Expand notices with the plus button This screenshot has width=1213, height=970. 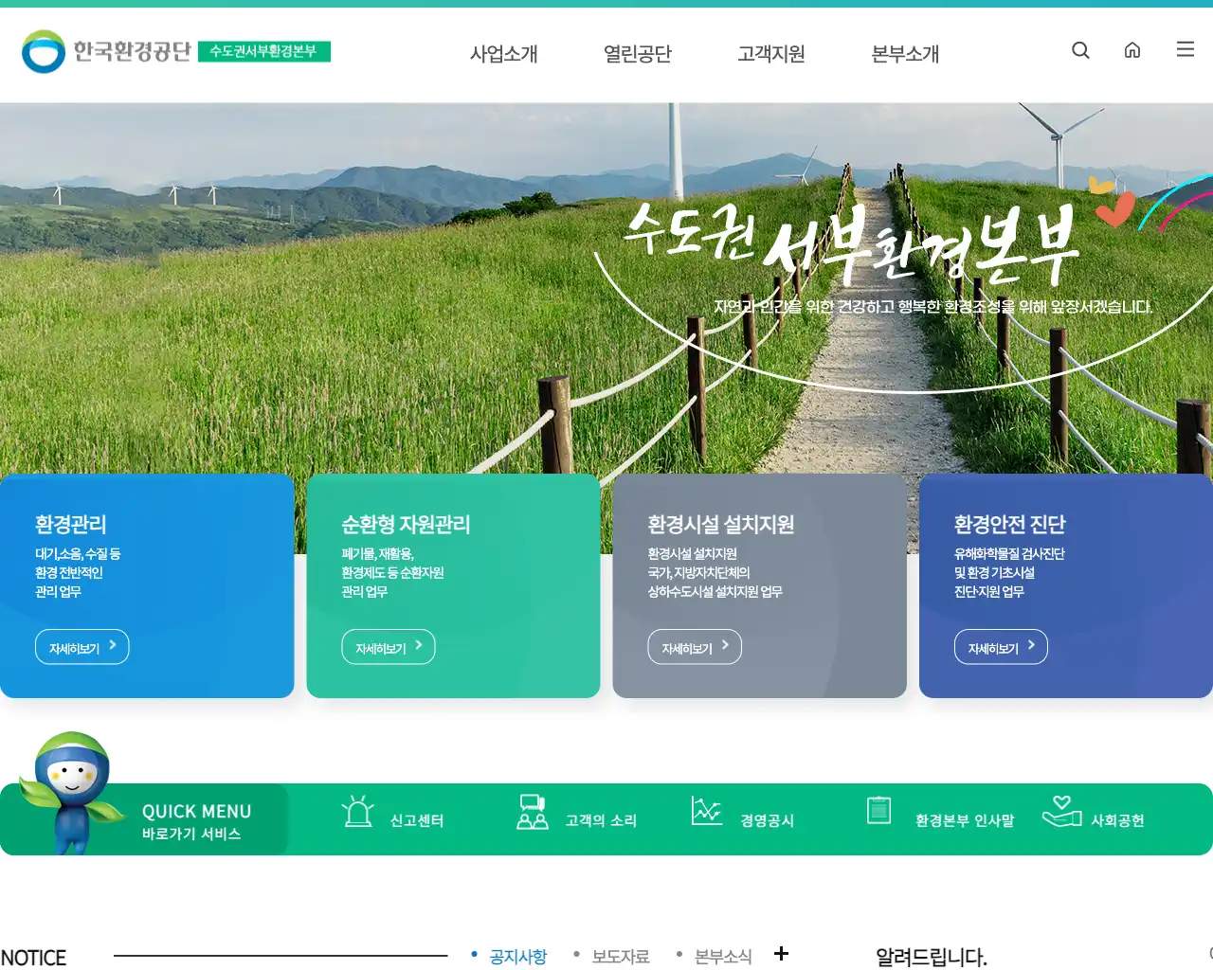(781, 954)
